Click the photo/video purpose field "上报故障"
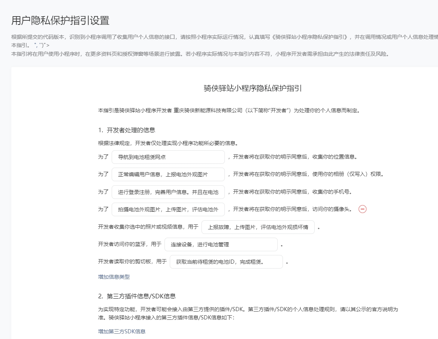The height and width of the screenshot is (339, 438). click(258, 227)
